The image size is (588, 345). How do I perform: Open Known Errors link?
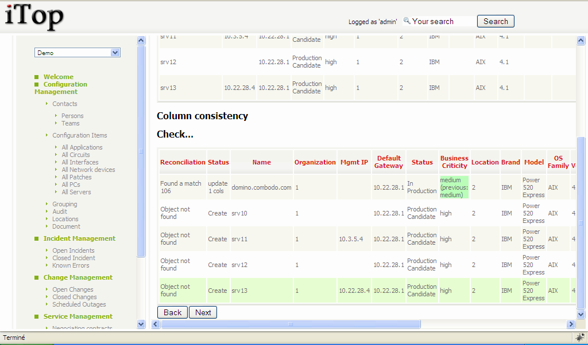click(x=71, y=265)
